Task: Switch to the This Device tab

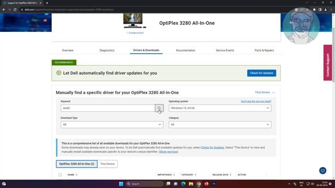Action: (107, 164)
